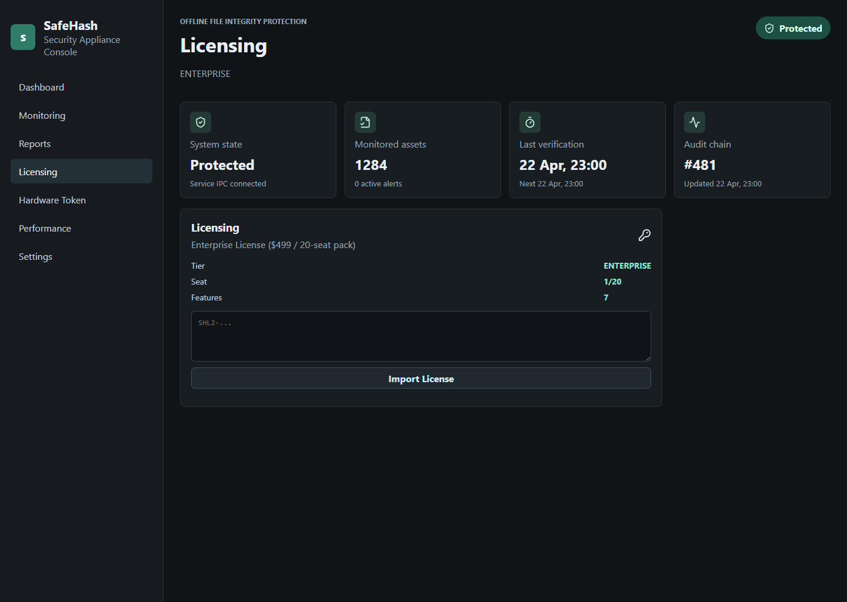The width and height of the screenshot is (847, 602).
Task: Click the waveform icon on Audit chain card
Action: (x=695, y=122)
